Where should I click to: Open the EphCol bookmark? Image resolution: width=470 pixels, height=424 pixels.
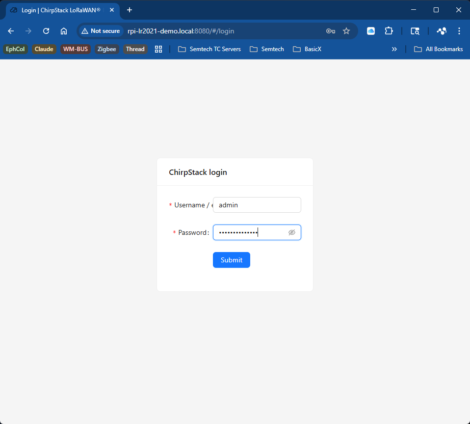click(x=15, y=49)
